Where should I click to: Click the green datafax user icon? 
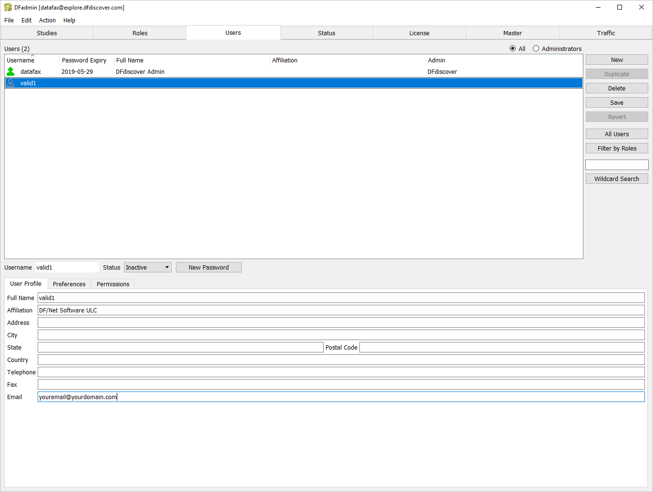coord(10,71)
